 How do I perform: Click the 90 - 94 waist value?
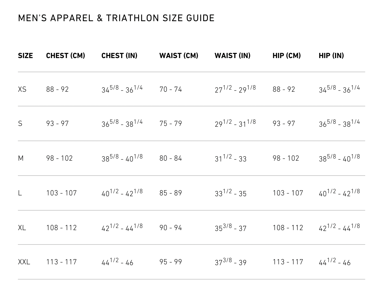pos(171,228)
